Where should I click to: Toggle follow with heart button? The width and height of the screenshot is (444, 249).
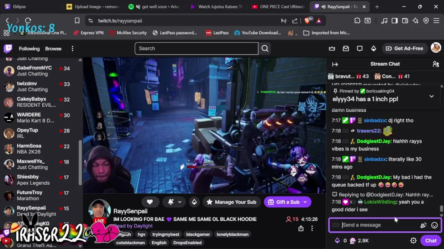[150, 202]
